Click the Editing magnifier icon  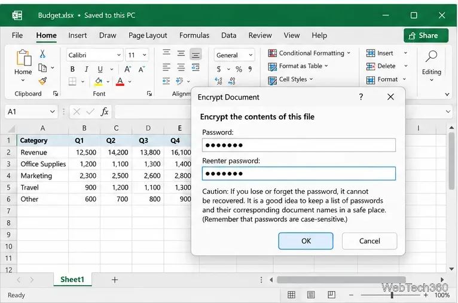pyautogui.click(x=431, y=56)
